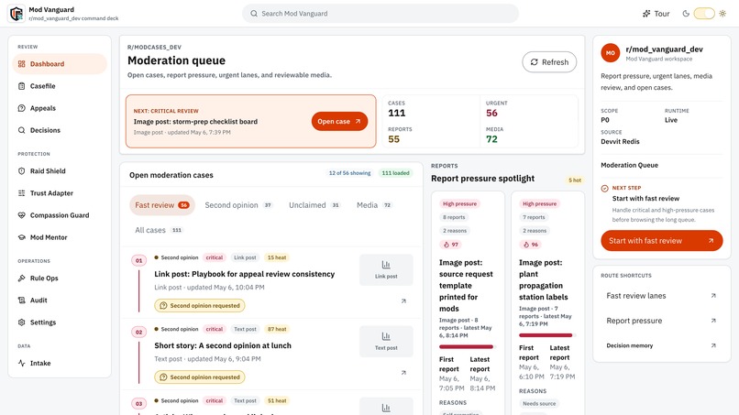Click the '15 heat' tag
This screenshot has width=739, height=415.
tap(277, 257)
